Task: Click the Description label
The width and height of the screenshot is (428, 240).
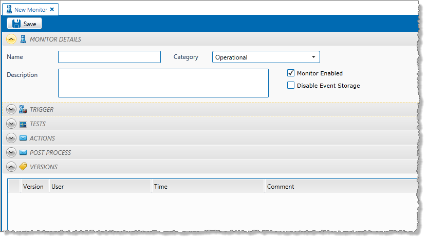Action: (22, 75)
